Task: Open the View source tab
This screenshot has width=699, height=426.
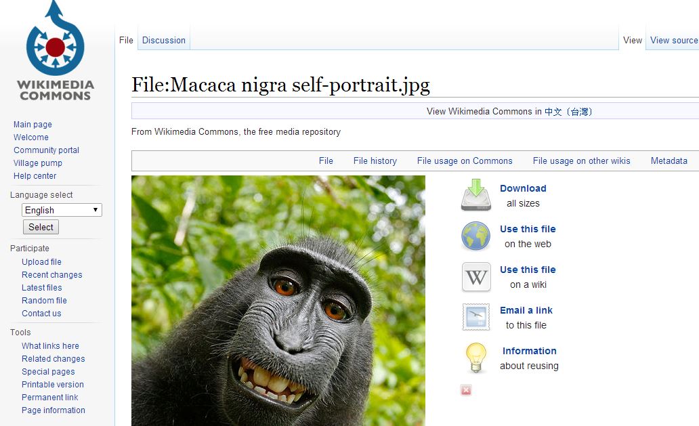Action: point(673,40)
